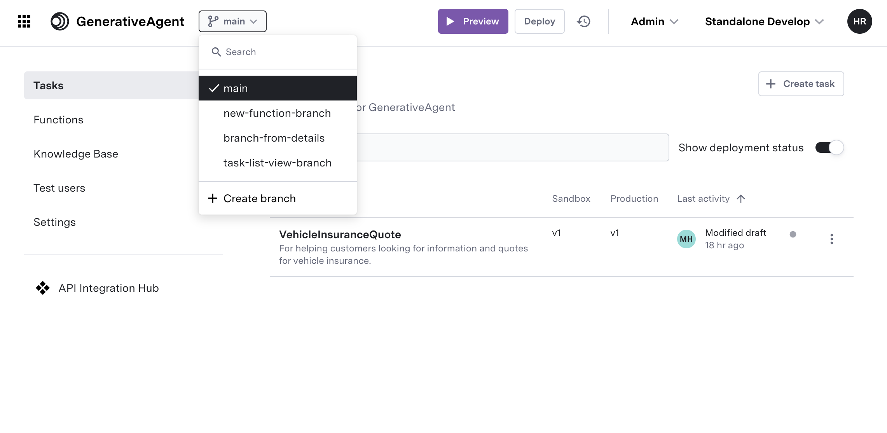Toggle Show deployment status switch
The width and height of the screenshot is (887, 433).
(829, 148)
